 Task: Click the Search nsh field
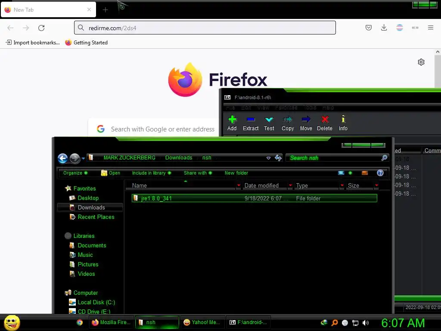tap(335, 158)
